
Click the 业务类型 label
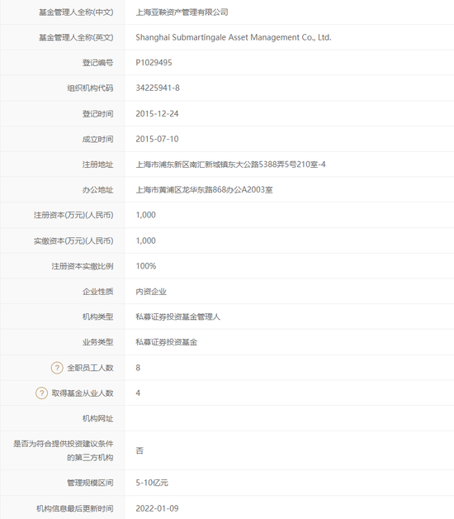tap(98, 342)
